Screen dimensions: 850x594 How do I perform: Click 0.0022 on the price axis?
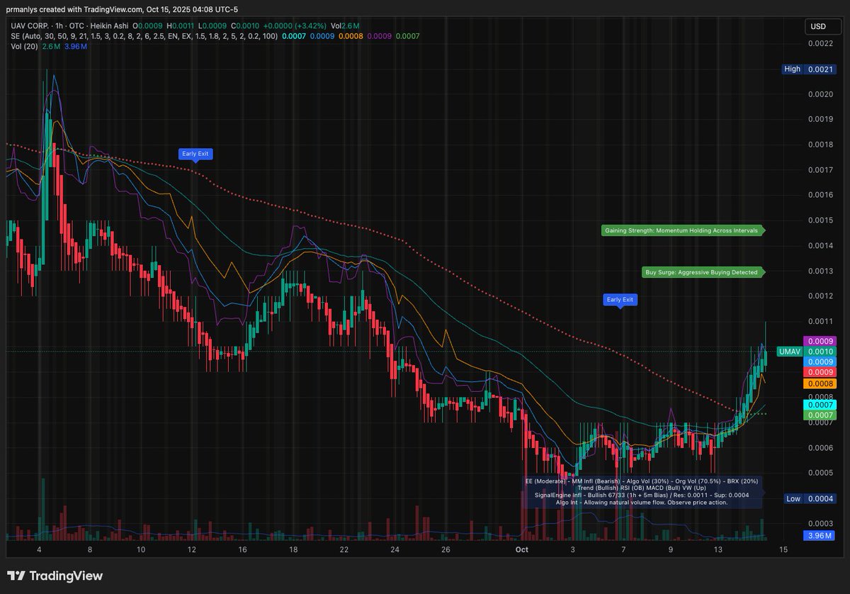[820, 43]
